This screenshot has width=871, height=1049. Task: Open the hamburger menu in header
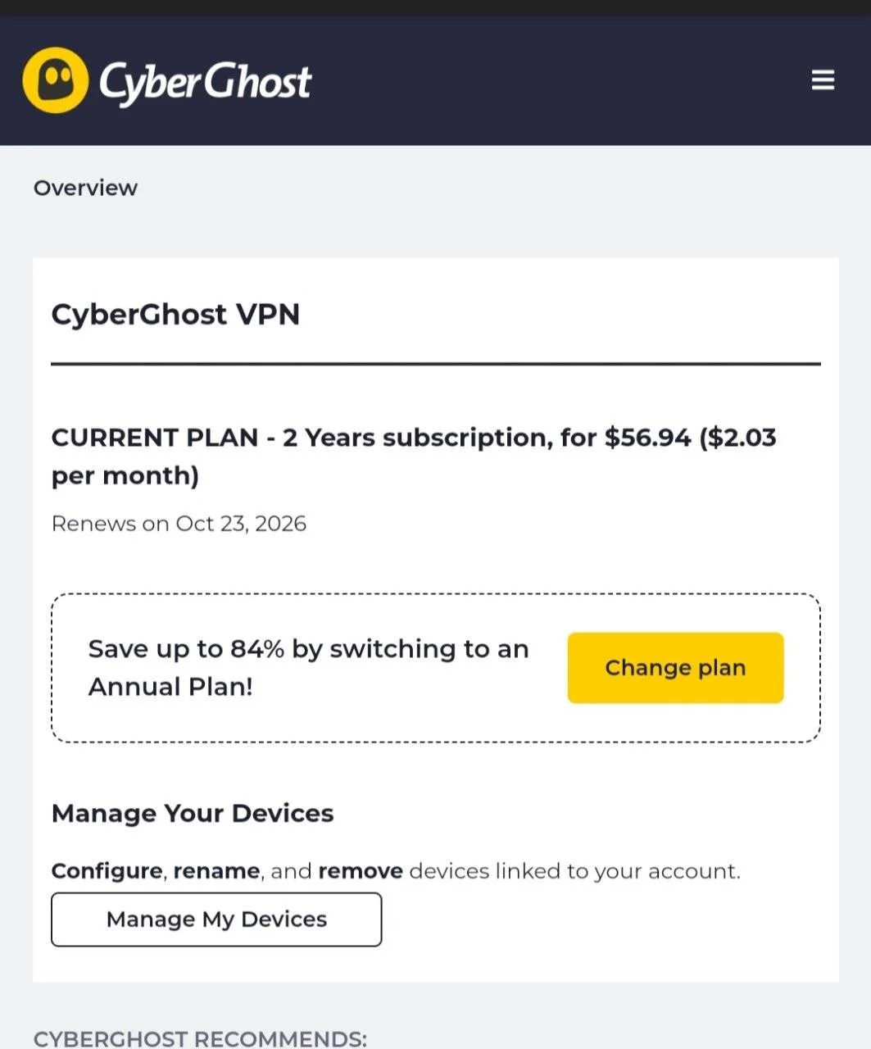coord(823,80)
